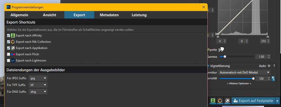Click the tone curve start point handle
The image size is (281, 107).
pos(218,34)
